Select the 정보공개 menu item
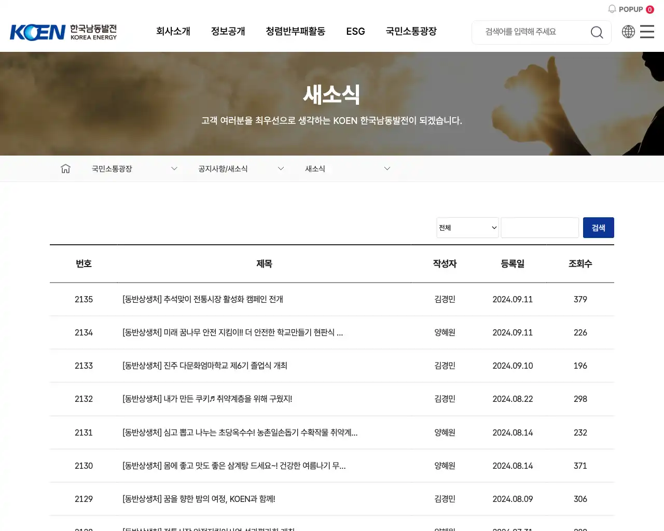 click(228, 32)
